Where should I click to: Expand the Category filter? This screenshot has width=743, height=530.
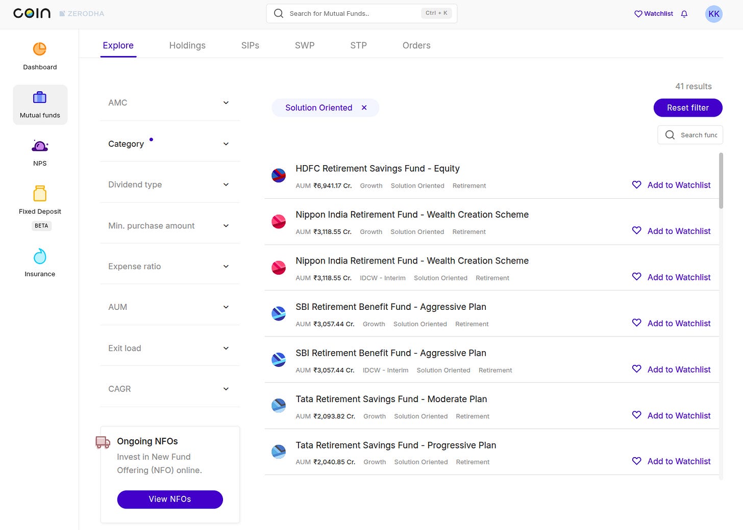pyautogui.click(x=170, y=144)
